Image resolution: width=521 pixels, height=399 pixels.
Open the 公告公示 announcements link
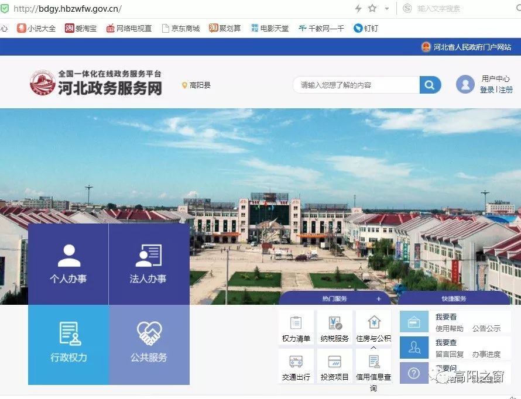(x=486, y=329)
